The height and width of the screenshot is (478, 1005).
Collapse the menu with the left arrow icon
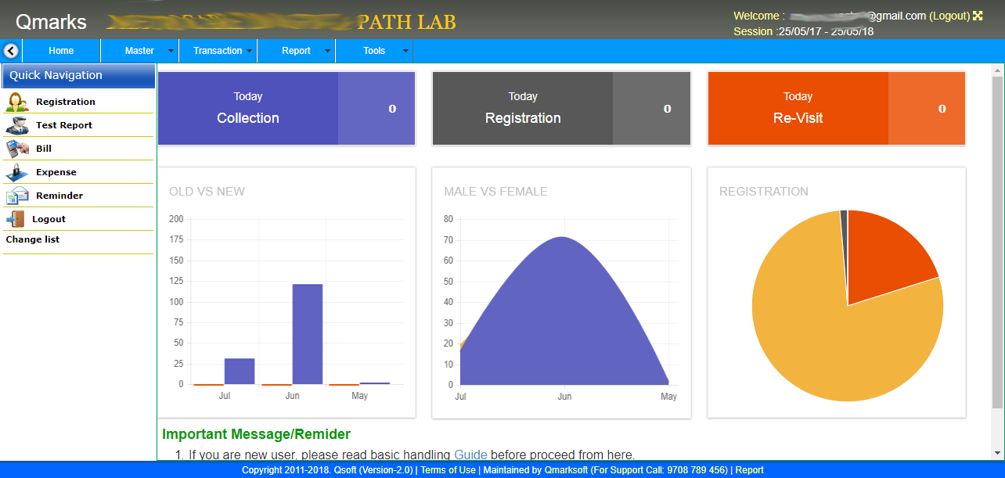[10, 50]
